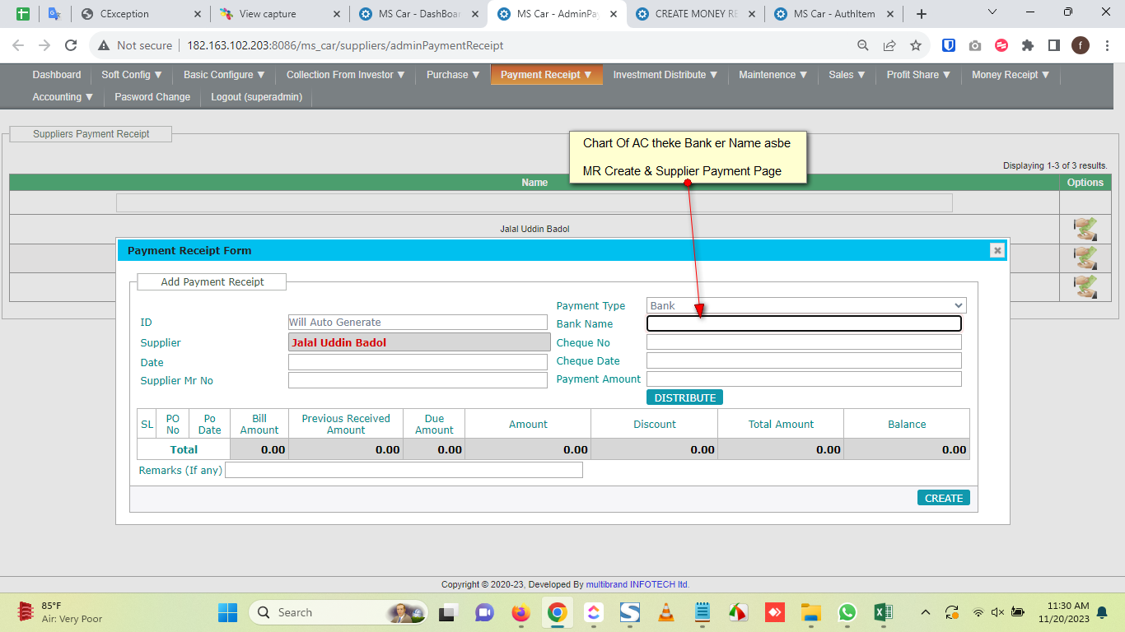Switch to the View capture tab
The width and height of the screenshot is (1125, 632).
(278, 14)
